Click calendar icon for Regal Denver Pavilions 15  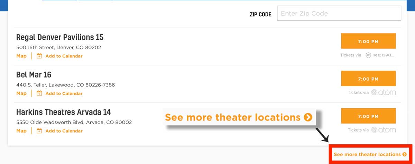click(x=39, y=56)
